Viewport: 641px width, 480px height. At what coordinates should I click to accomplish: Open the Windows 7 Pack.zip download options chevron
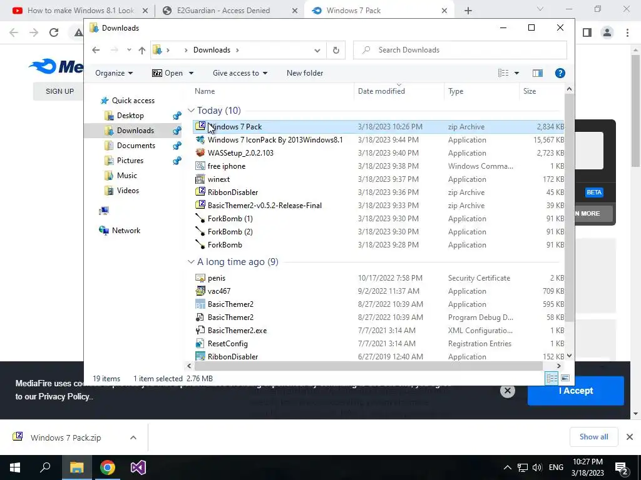pos(133,437)
